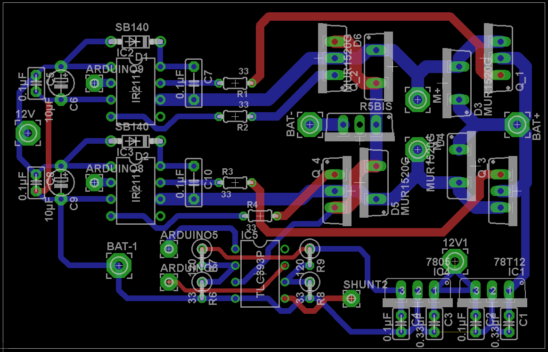Click the ARDUINO5 text label
The height and width of the screenshot is (352, 548).
coord(189,235)
